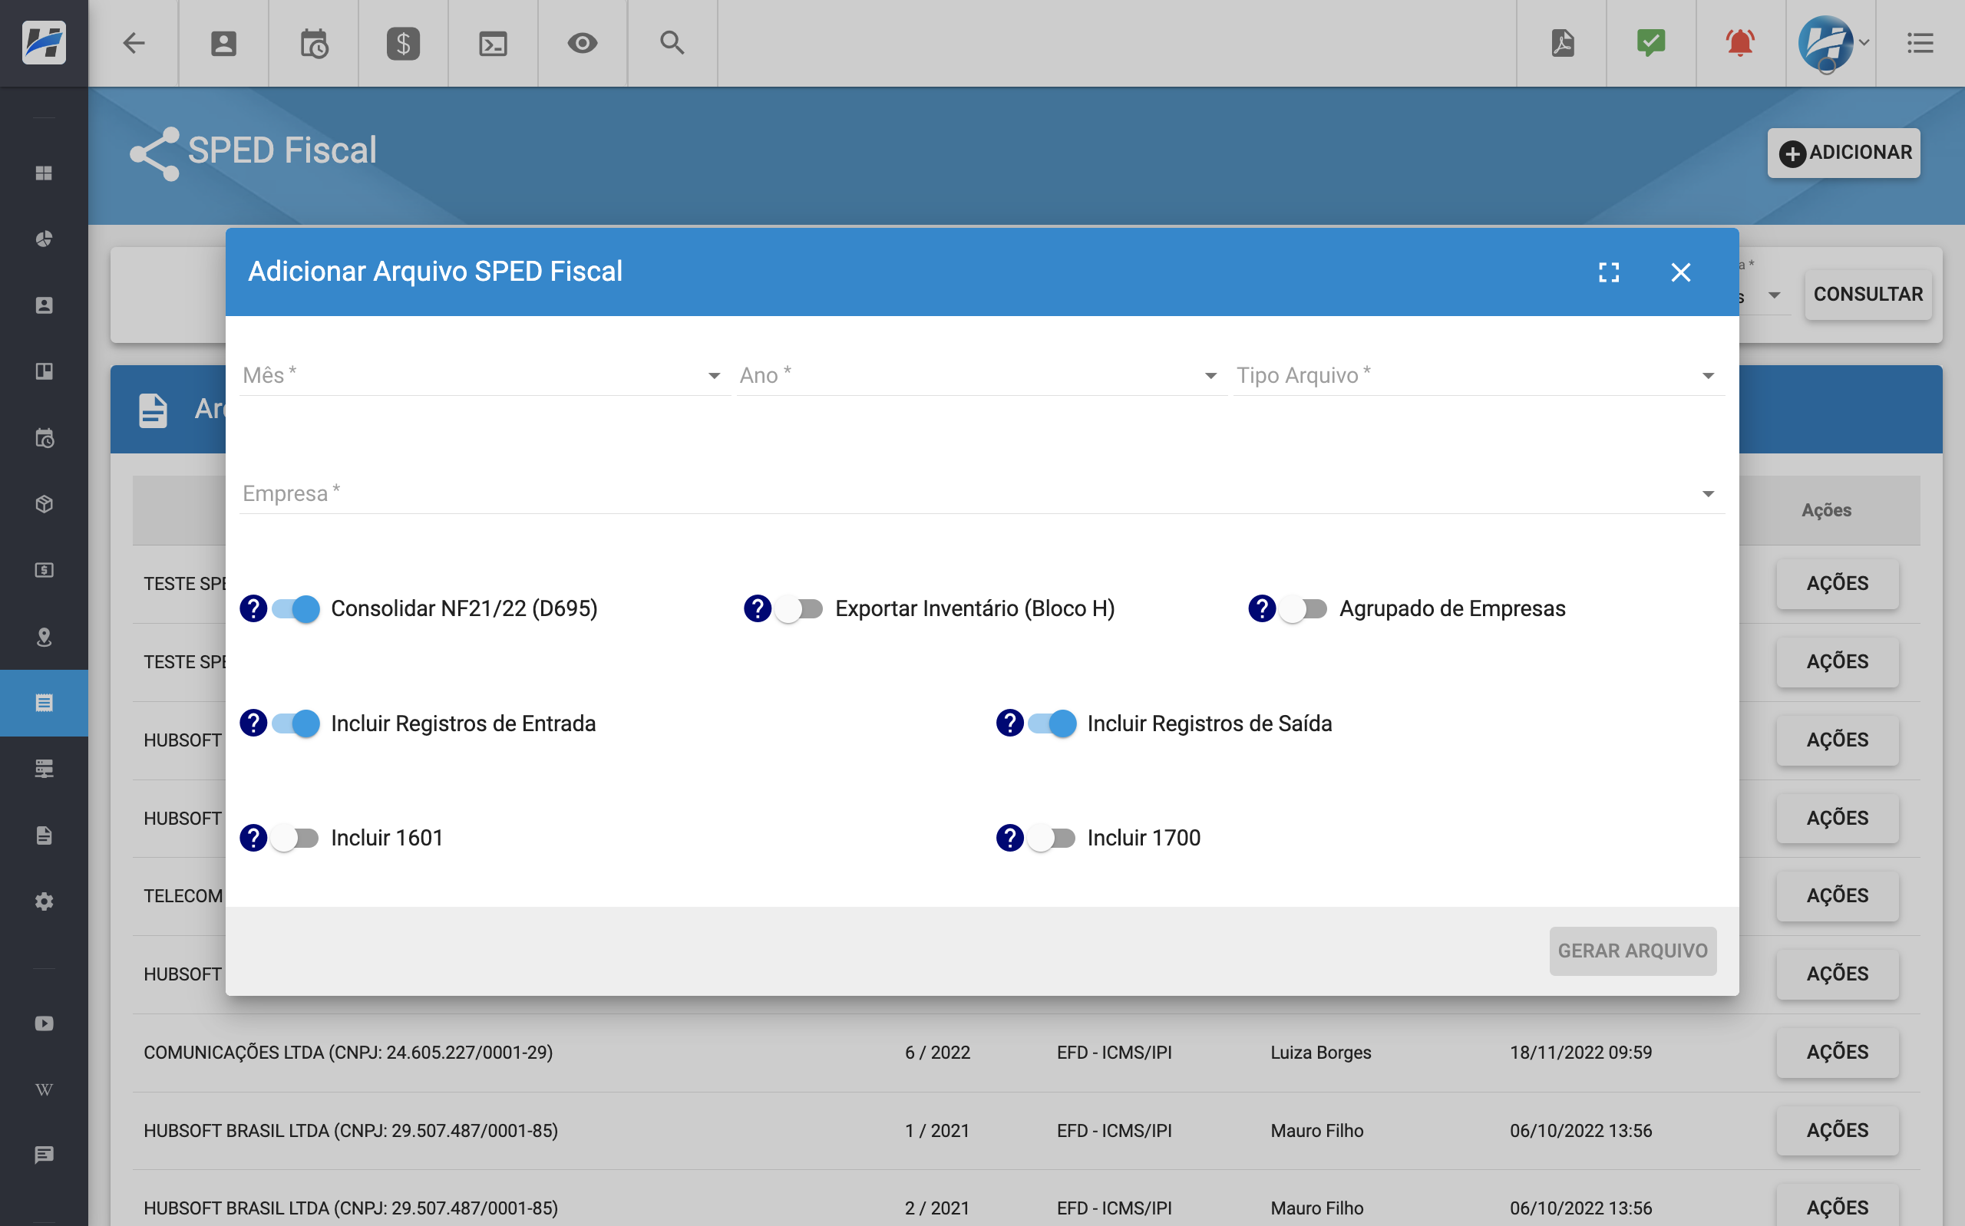
Task: Open the Empresa selection dropdown
Action: tap(979, 494)
